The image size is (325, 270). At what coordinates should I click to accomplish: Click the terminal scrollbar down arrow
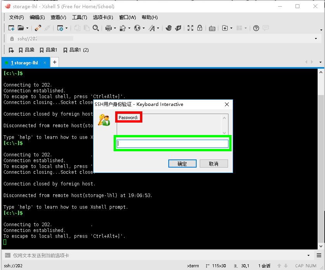(321, 246)
